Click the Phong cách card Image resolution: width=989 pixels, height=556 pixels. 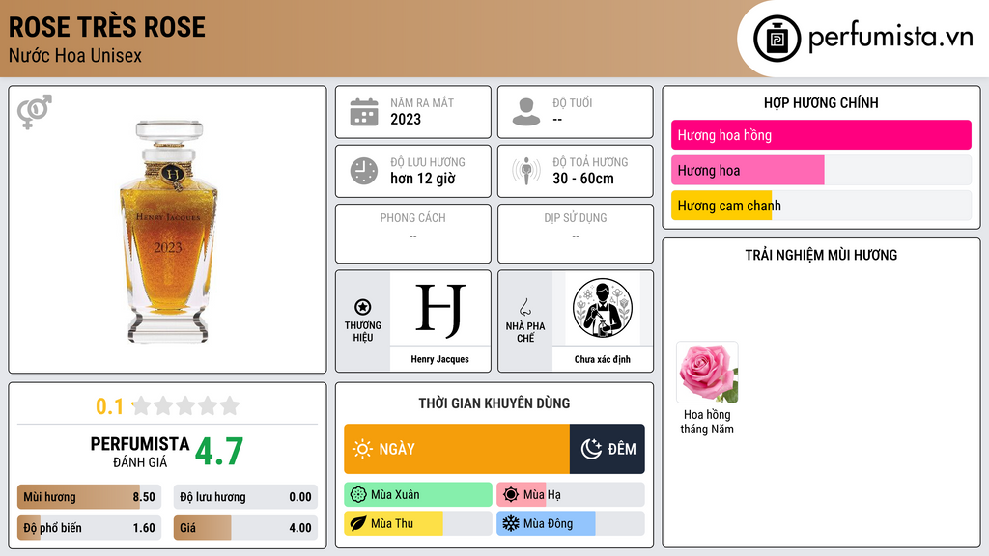click(413, 234)
